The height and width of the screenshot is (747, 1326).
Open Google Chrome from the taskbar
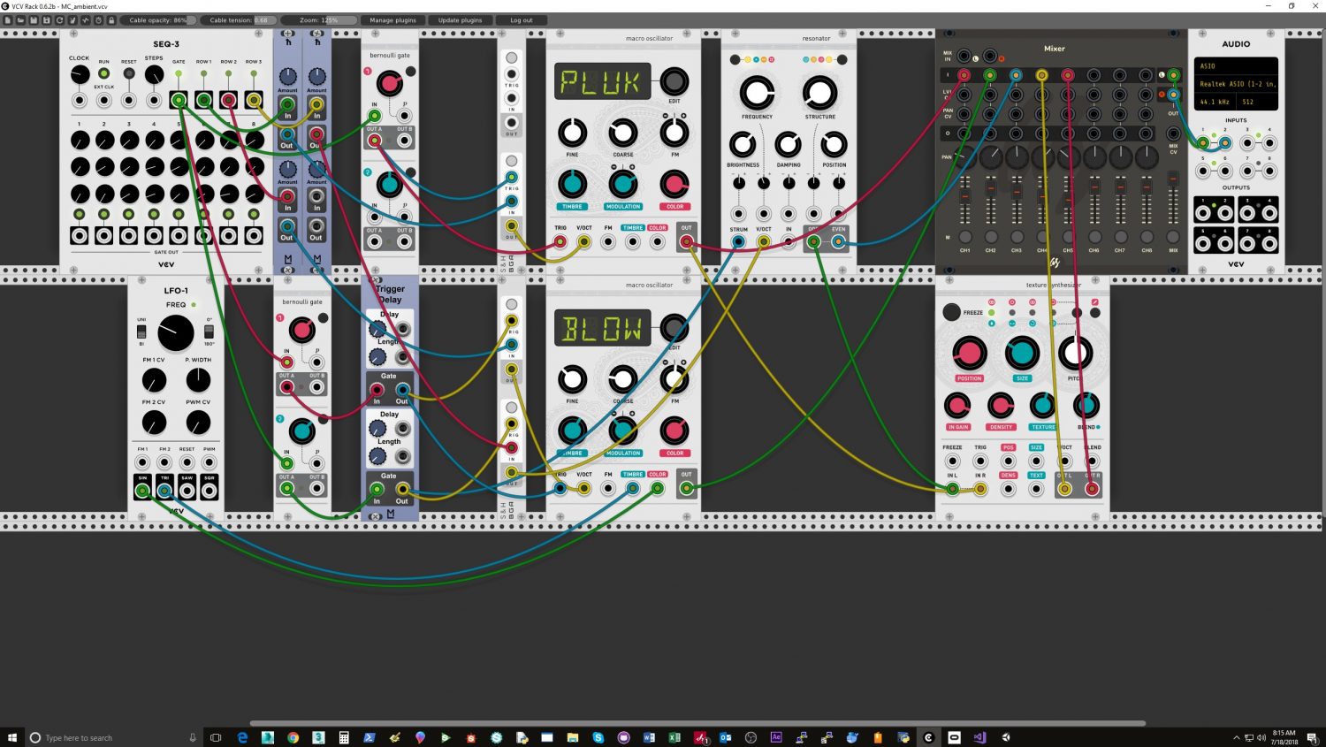(x=293, y=737)
